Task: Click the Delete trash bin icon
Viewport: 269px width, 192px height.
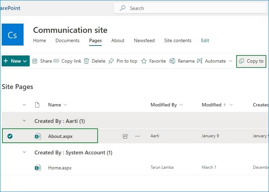Action: point(86,61)
